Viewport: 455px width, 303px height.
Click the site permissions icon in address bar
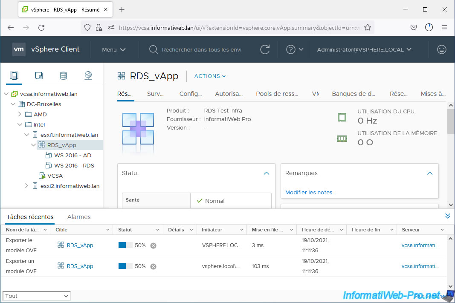[111, 28]
